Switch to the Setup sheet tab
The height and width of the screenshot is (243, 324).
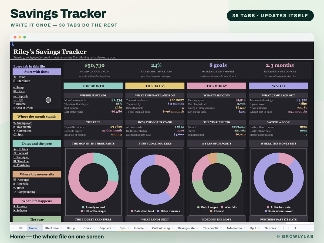(73, 228)
